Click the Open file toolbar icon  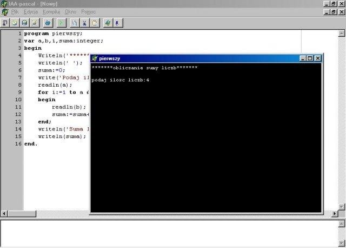point(15,23)
